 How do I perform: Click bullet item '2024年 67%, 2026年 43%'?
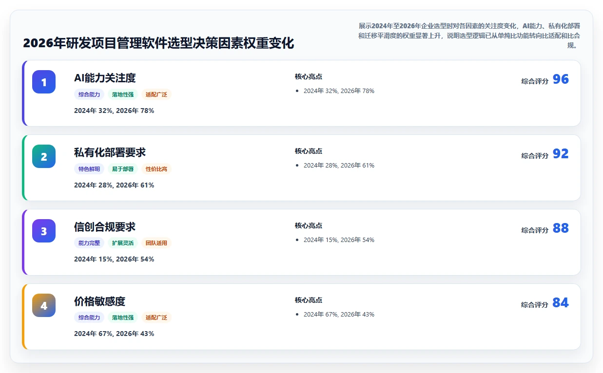click(339, 314)
